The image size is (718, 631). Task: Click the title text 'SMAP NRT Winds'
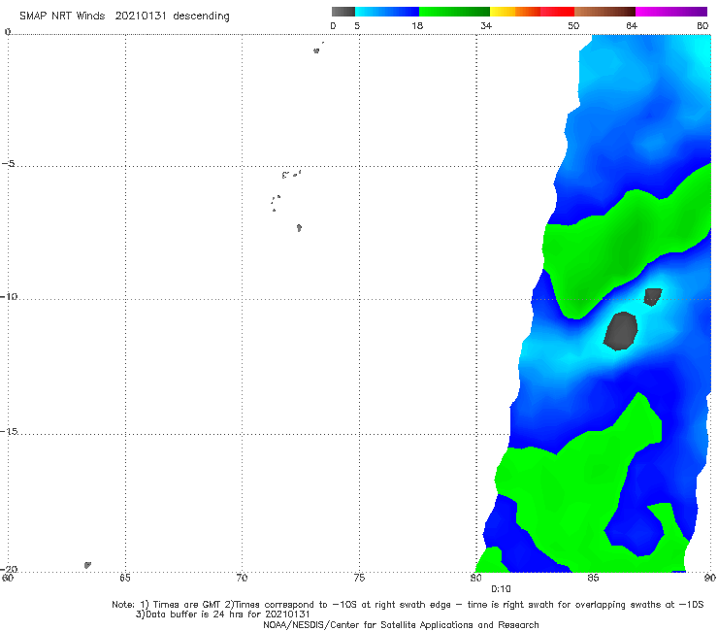pyautogui.click(x=62, y=16)
